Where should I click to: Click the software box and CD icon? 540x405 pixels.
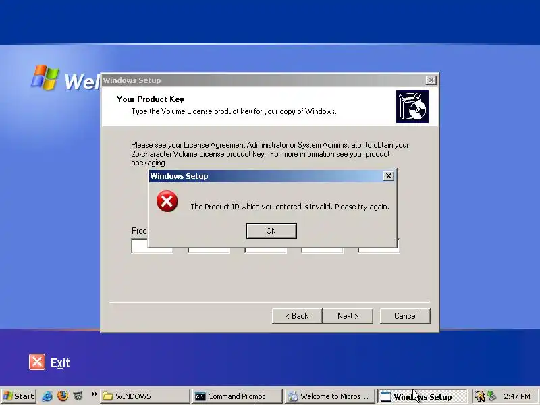pos(412,107)
